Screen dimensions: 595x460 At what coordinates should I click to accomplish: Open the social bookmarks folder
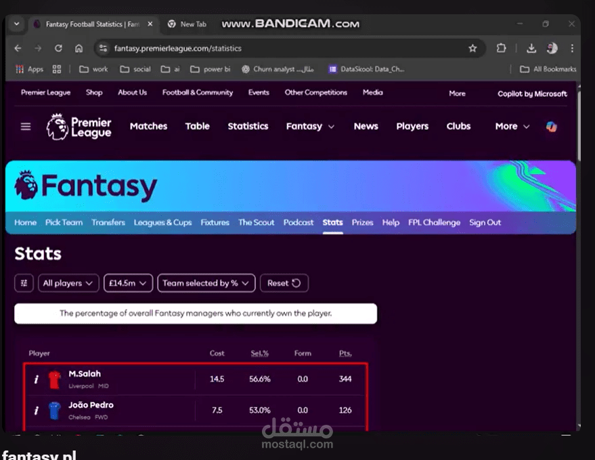pyautogui.click(x=135, y=69)
